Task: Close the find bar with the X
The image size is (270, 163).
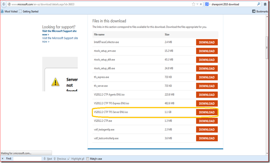Action: pyautogui.click(x=3, y=159)
